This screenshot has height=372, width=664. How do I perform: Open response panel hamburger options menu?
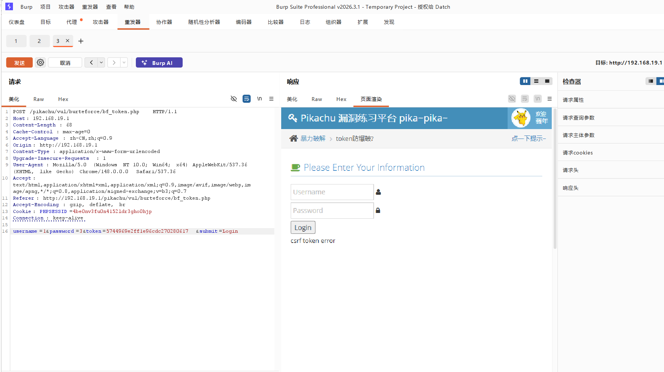[x=549, y=99]
